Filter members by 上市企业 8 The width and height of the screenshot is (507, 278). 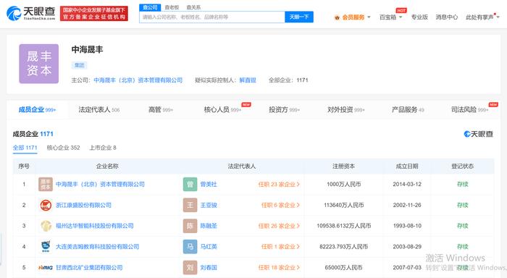click(103, 148)
